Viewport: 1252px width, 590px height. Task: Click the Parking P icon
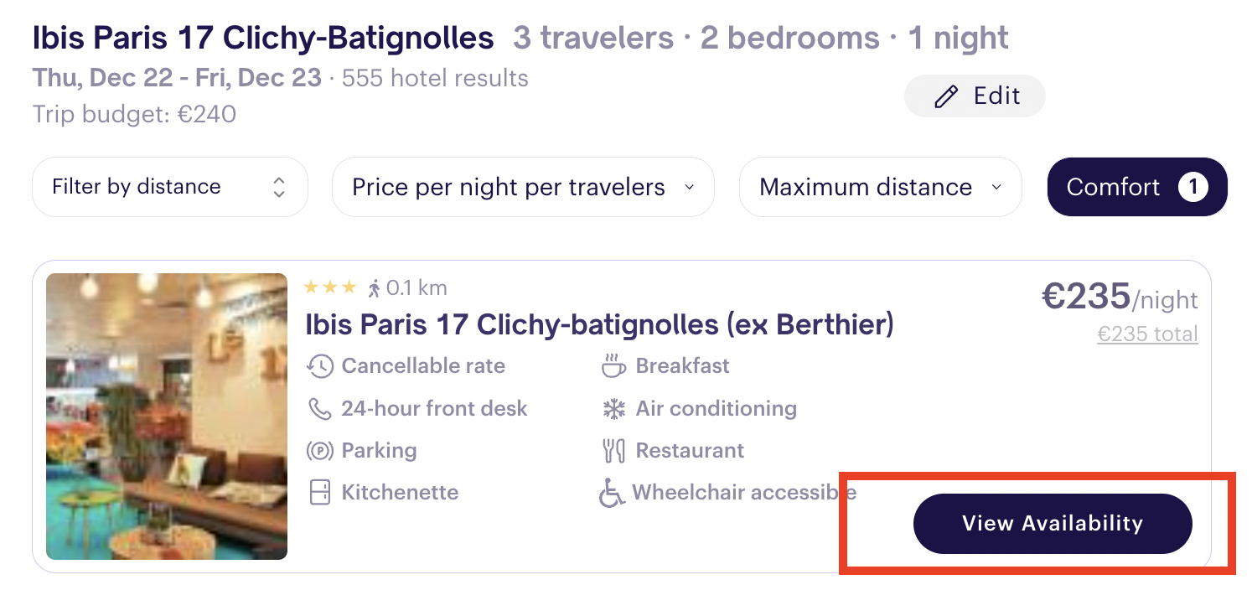tap(320, 451)
